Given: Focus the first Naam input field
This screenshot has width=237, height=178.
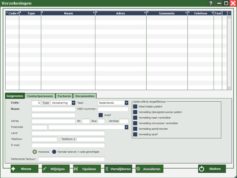Looking at the screenshot, I should tap(54, 109).
